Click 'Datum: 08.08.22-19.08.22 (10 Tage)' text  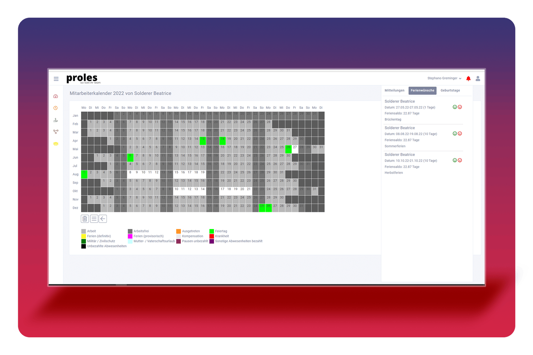[x=411, y=134]
